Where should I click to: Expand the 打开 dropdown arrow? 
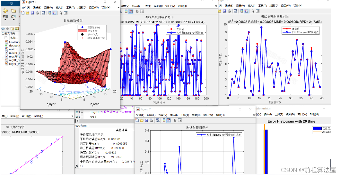pos(13,20)
